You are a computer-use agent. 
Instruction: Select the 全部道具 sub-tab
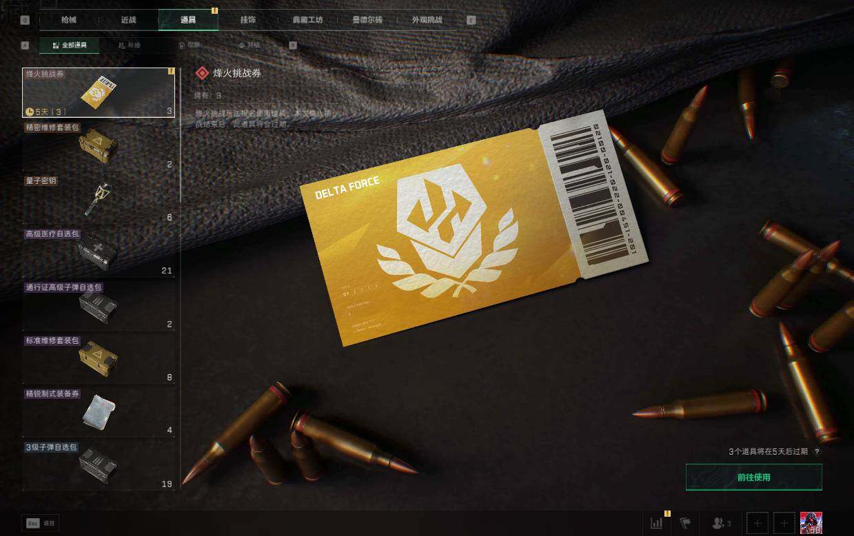[x=69, y=45]
